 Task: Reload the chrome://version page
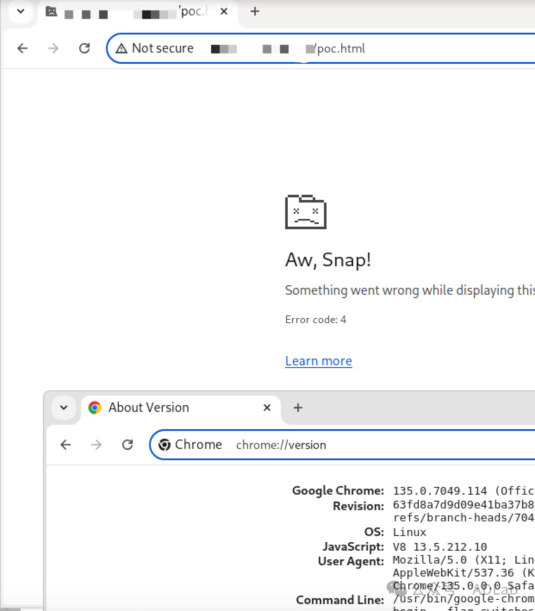click(128, 445)
